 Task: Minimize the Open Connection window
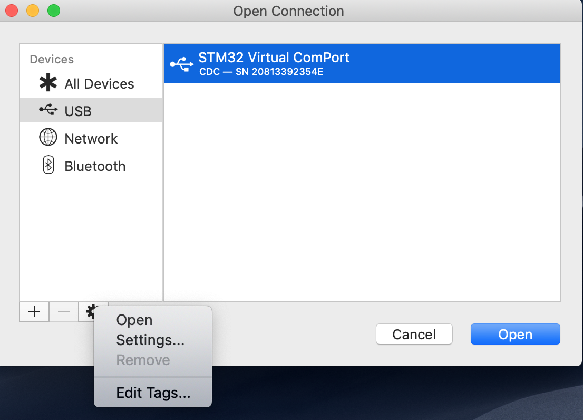33,11
